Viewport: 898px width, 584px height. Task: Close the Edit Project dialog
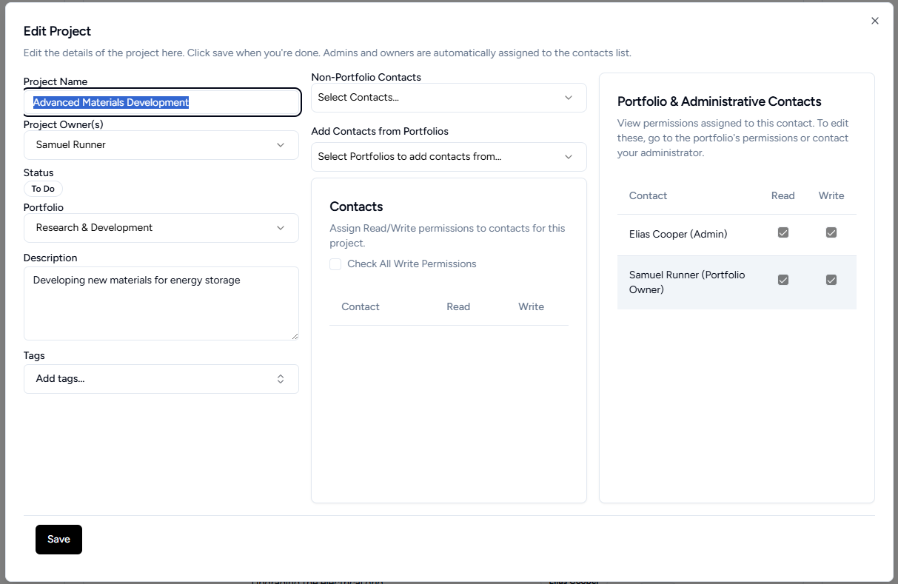click(874, 21)
